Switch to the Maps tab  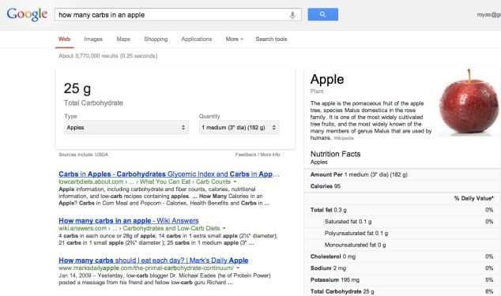coord(123,39)
